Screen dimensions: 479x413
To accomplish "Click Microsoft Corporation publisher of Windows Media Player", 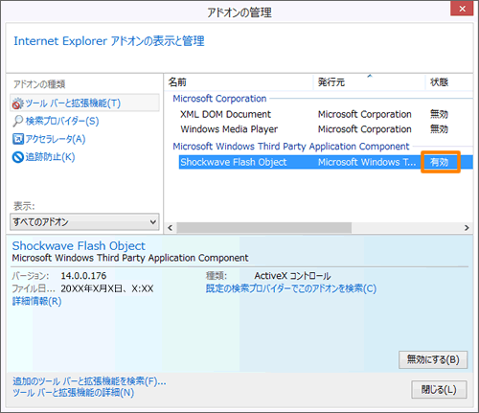I will (365, 129).
